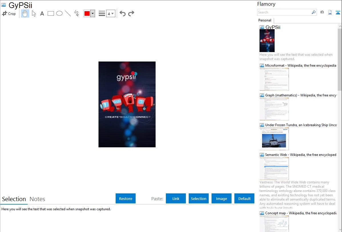Click the camera snapshot icon
The image size is (342, 232).
pyautogui.click(x=322, y=12)
